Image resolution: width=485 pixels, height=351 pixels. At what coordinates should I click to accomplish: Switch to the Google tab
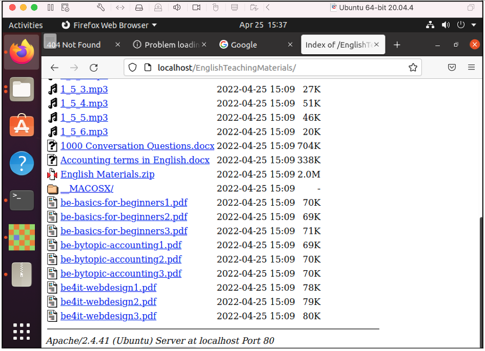[243, 45]
